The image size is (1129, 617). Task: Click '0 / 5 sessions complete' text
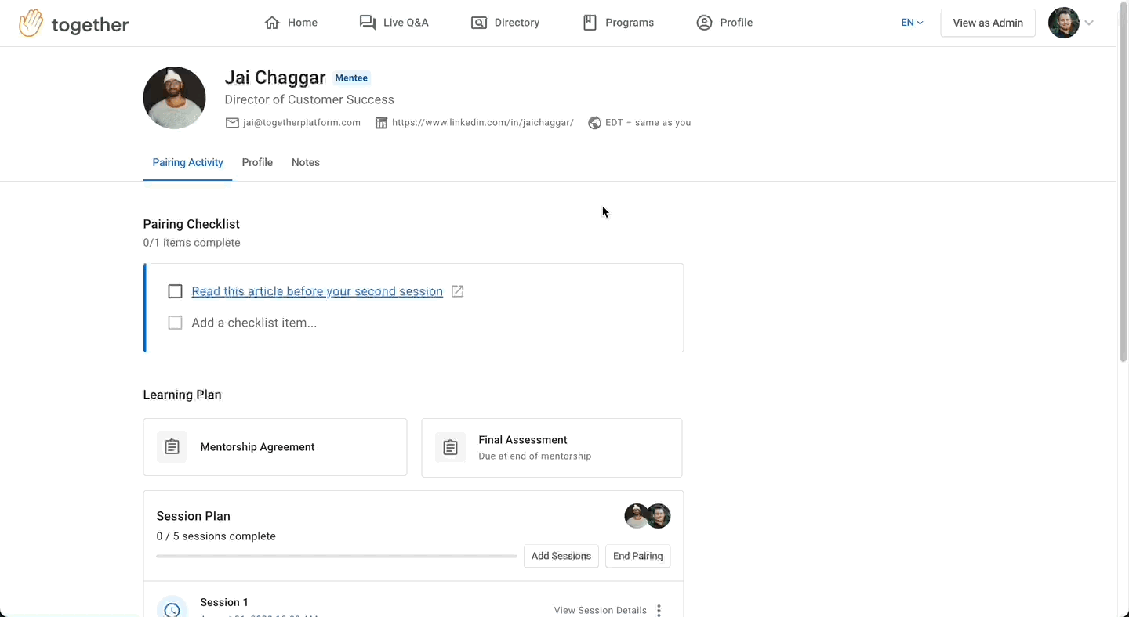click(x=216, y=536)
